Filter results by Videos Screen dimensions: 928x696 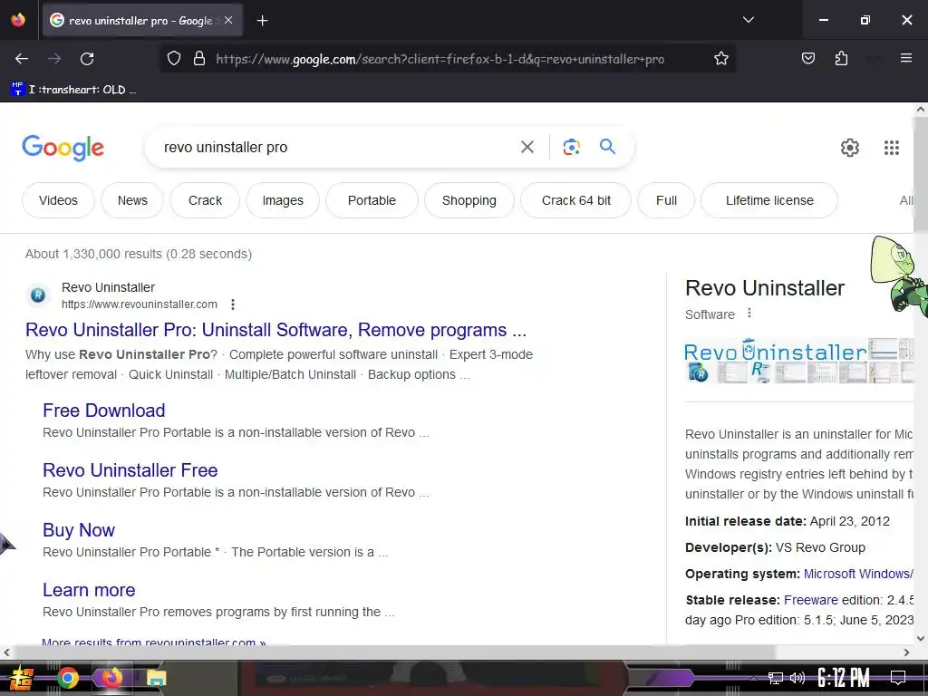(58, 200)
